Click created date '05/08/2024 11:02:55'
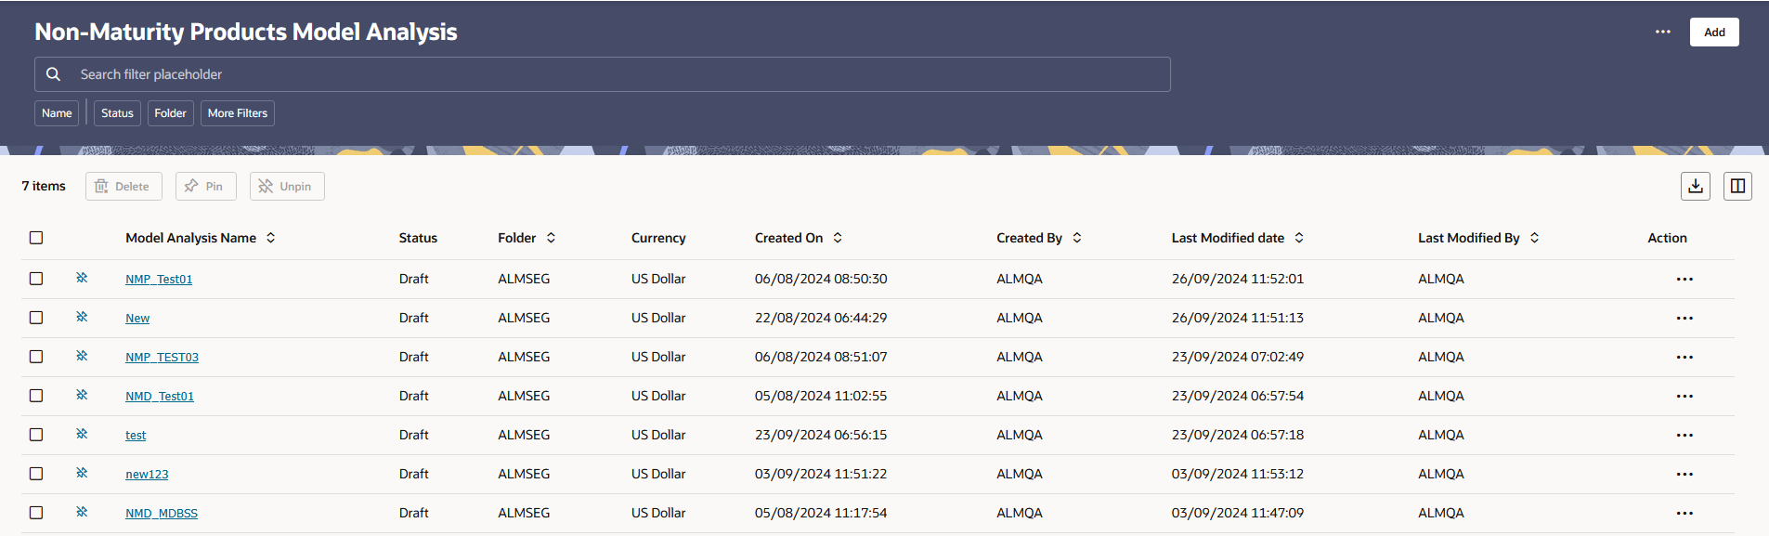The width and height of the screenshot is (1769, 536). tap(821, 396)
